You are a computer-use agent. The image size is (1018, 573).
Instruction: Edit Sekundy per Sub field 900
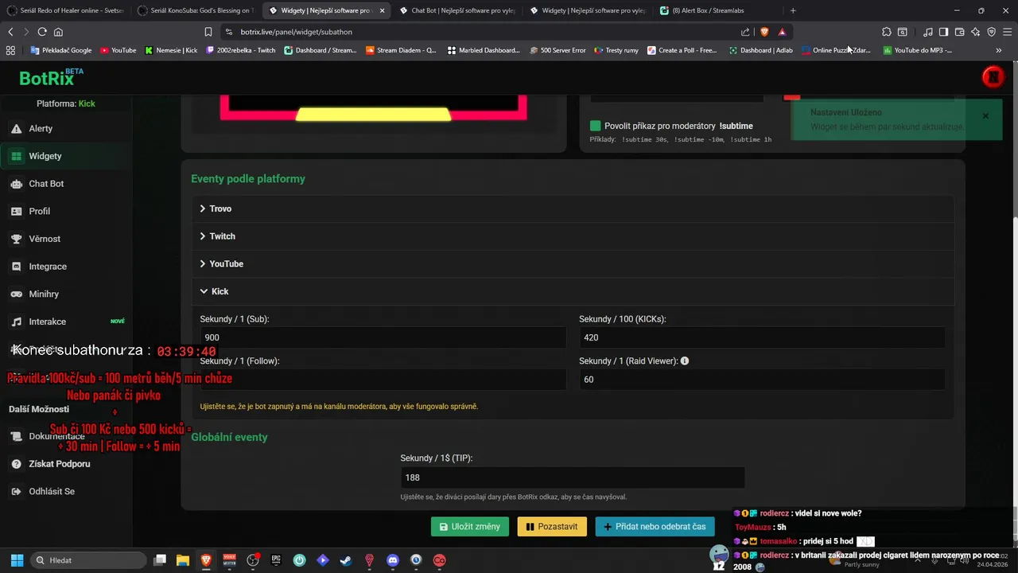point(383,337)
